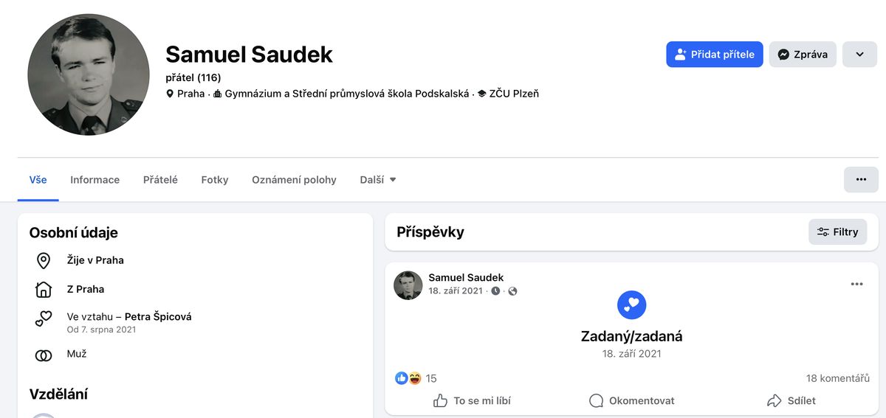Open the profile three-dot options menu
Image resolution: width=886 pixels, height=418 pixels.
click(x=861, y=179)
